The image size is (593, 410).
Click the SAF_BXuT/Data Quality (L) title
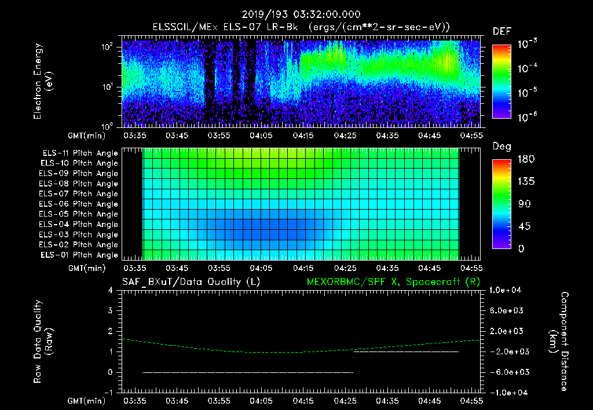pyautogui.click(x=191, y=282)
